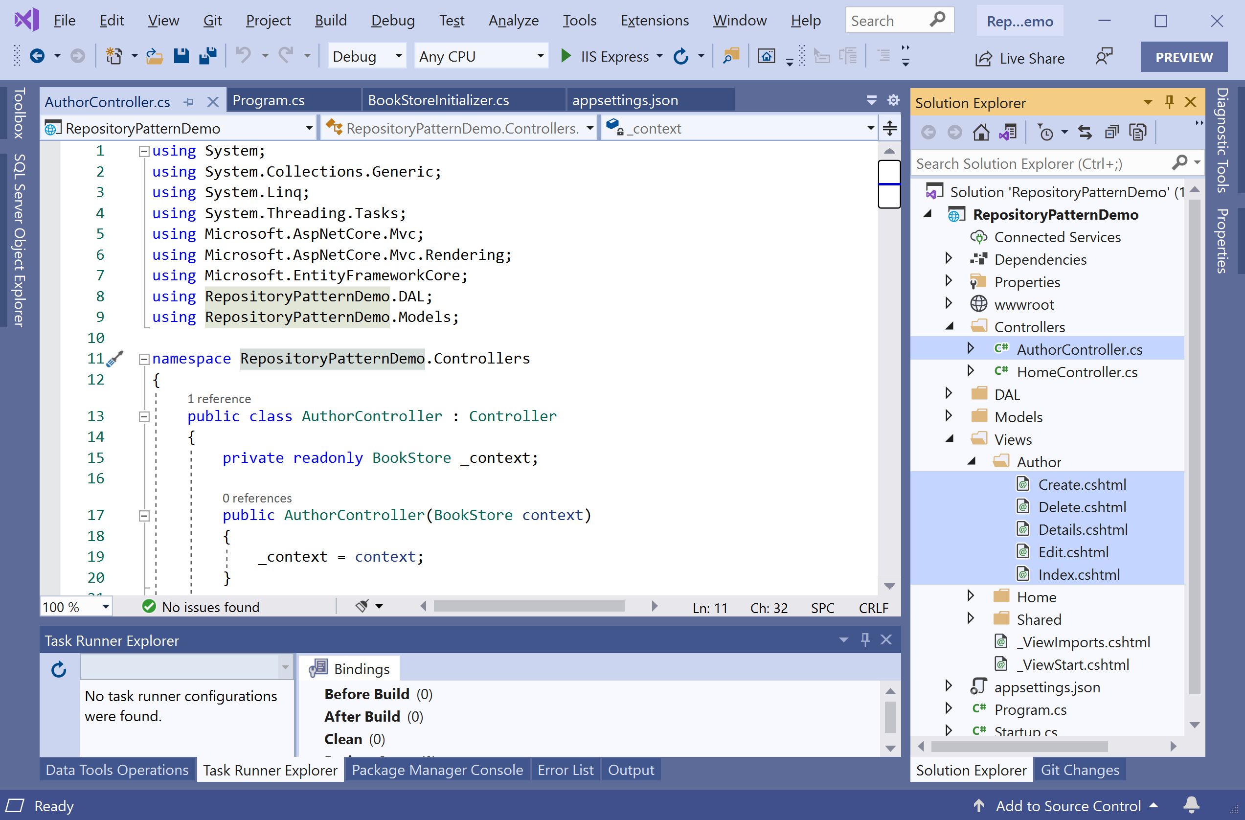Open the editor zoom level dropdown

coord(105,607)
